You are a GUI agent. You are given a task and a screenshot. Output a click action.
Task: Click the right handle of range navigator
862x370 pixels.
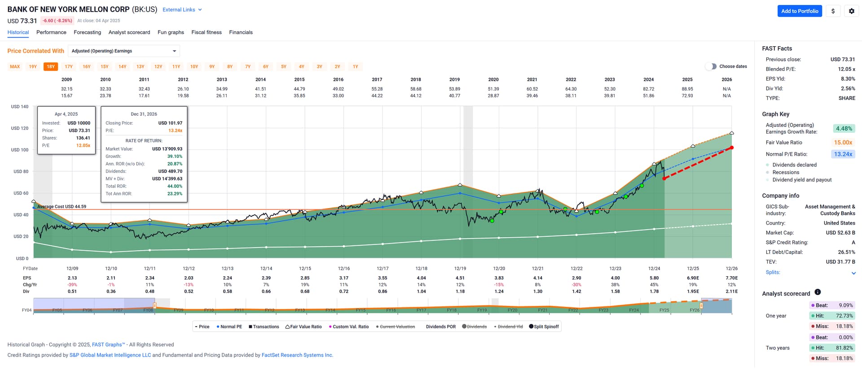click(701, 305)
